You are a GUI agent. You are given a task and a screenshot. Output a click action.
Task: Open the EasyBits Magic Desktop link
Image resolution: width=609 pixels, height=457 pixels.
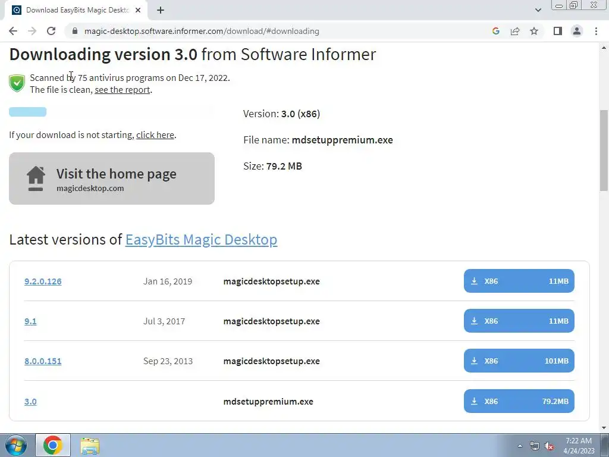point(201,239)
